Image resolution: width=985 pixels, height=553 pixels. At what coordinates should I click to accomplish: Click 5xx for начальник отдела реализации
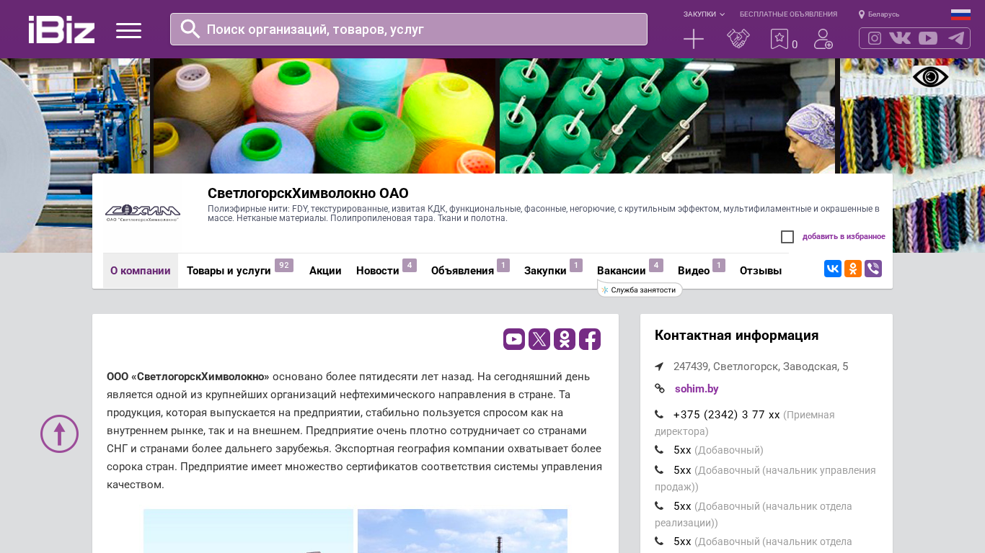682,506
